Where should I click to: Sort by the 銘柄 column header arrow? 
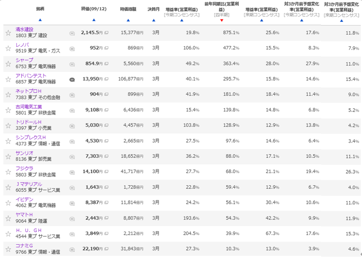40,20
